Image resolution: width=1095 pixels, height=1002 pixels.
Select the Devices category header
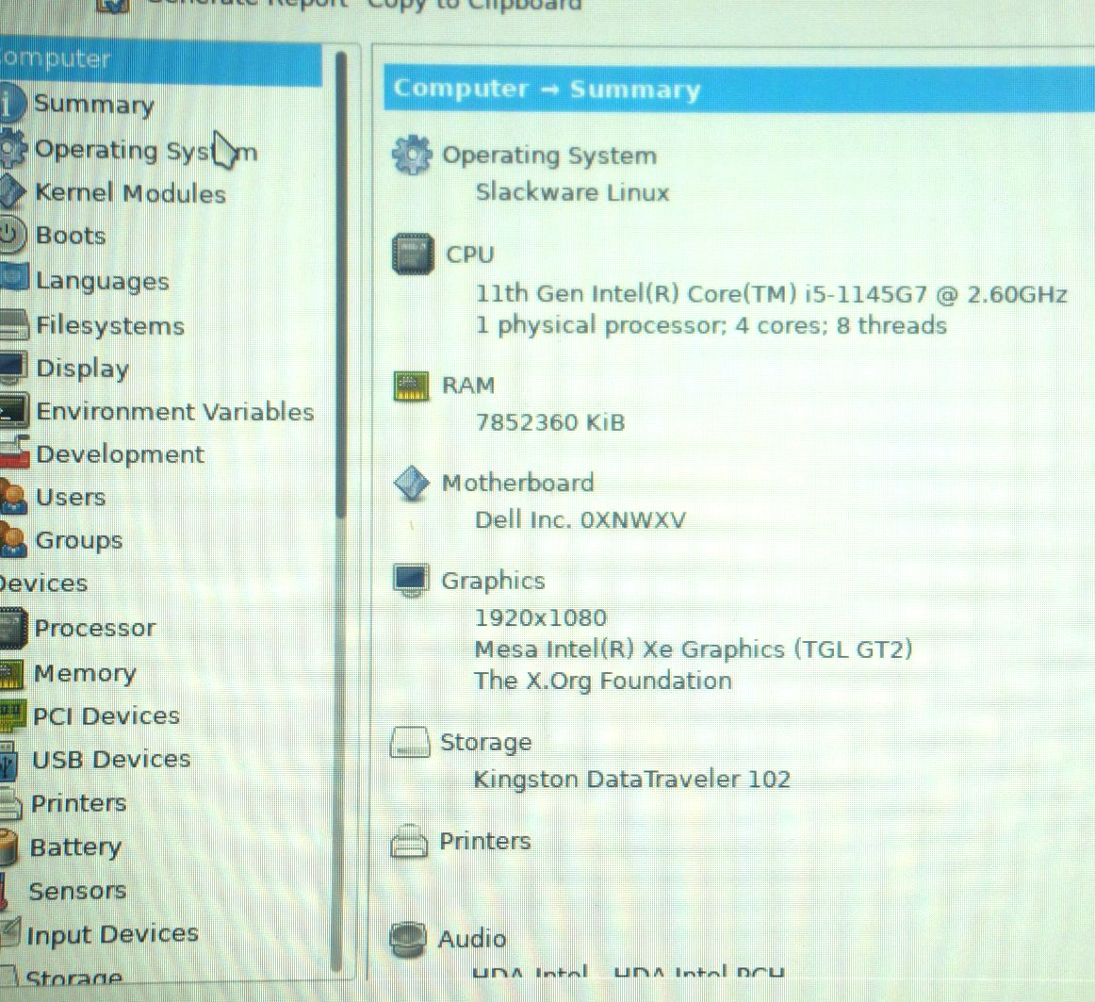pos(44,583)
